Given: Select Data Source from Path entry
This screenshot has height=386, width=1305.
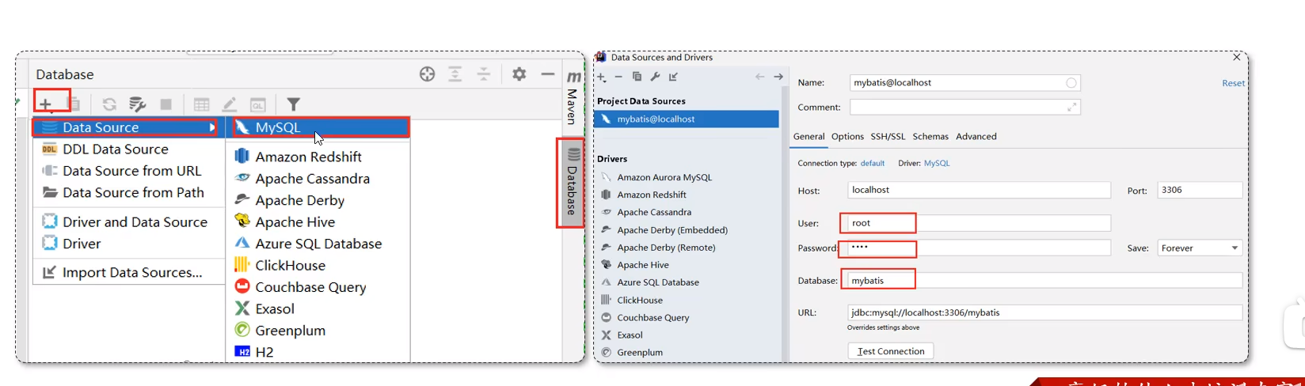Looking at the screenshot, I should (129, 192).
